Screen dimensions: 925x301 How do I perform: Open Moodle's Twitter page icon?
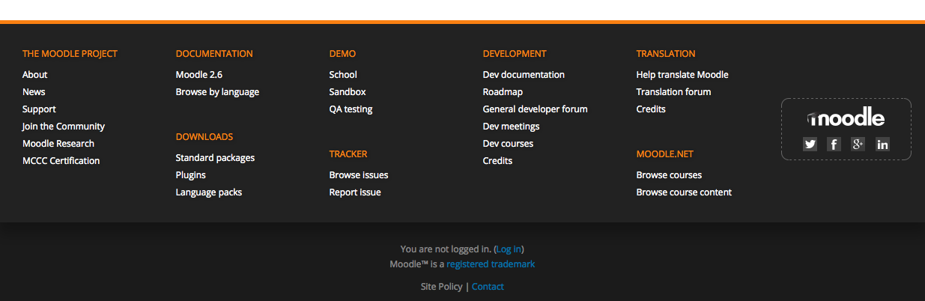click(x=810, y=145)
